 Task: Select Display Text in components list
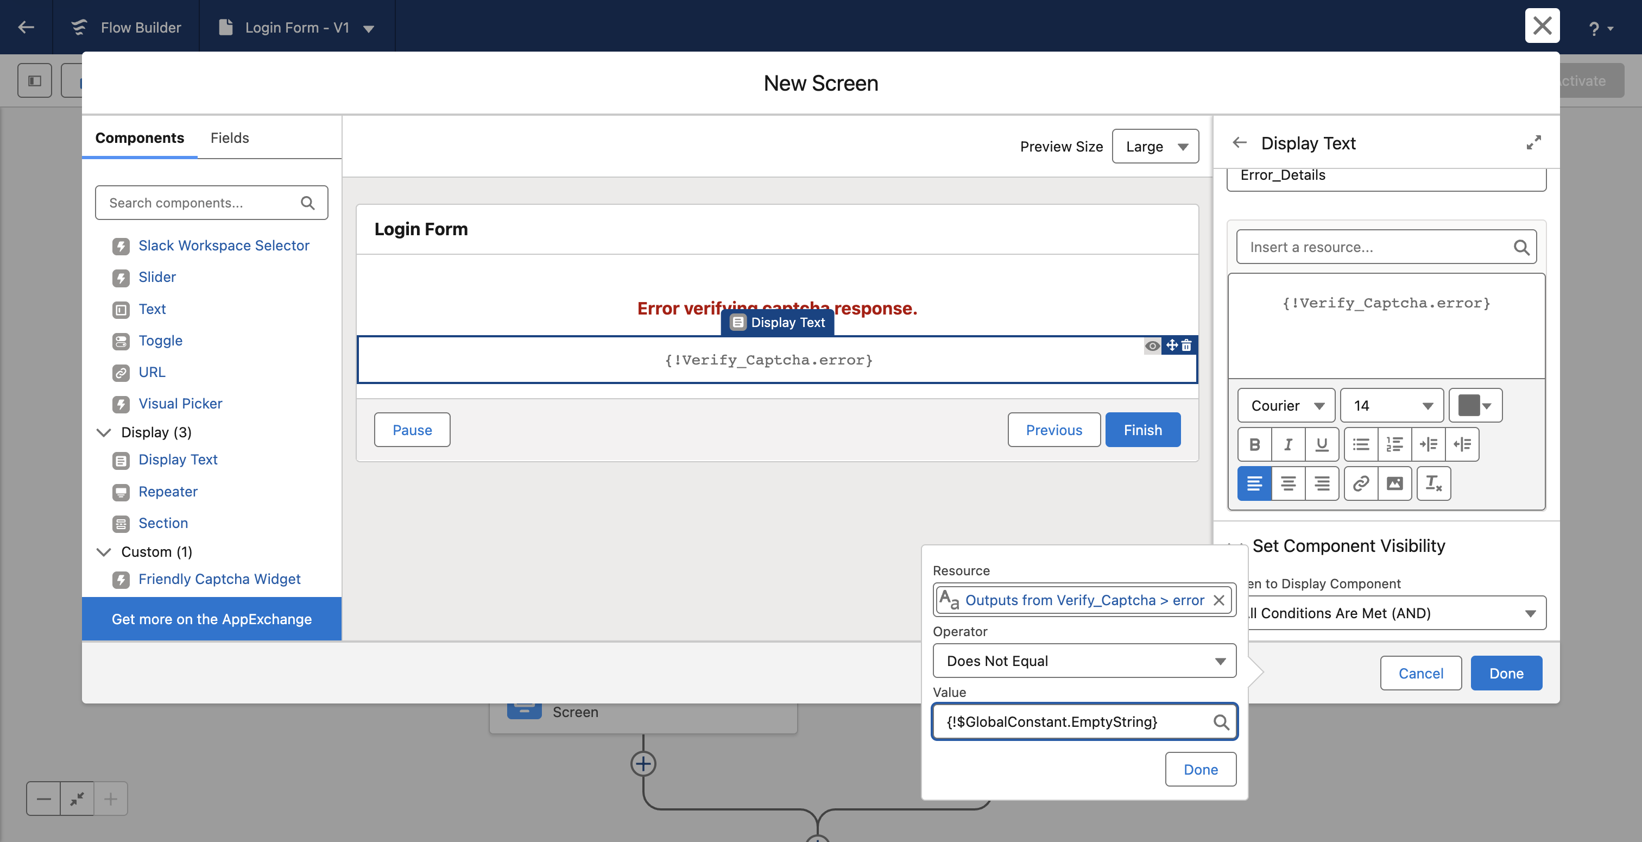[178, 459]
